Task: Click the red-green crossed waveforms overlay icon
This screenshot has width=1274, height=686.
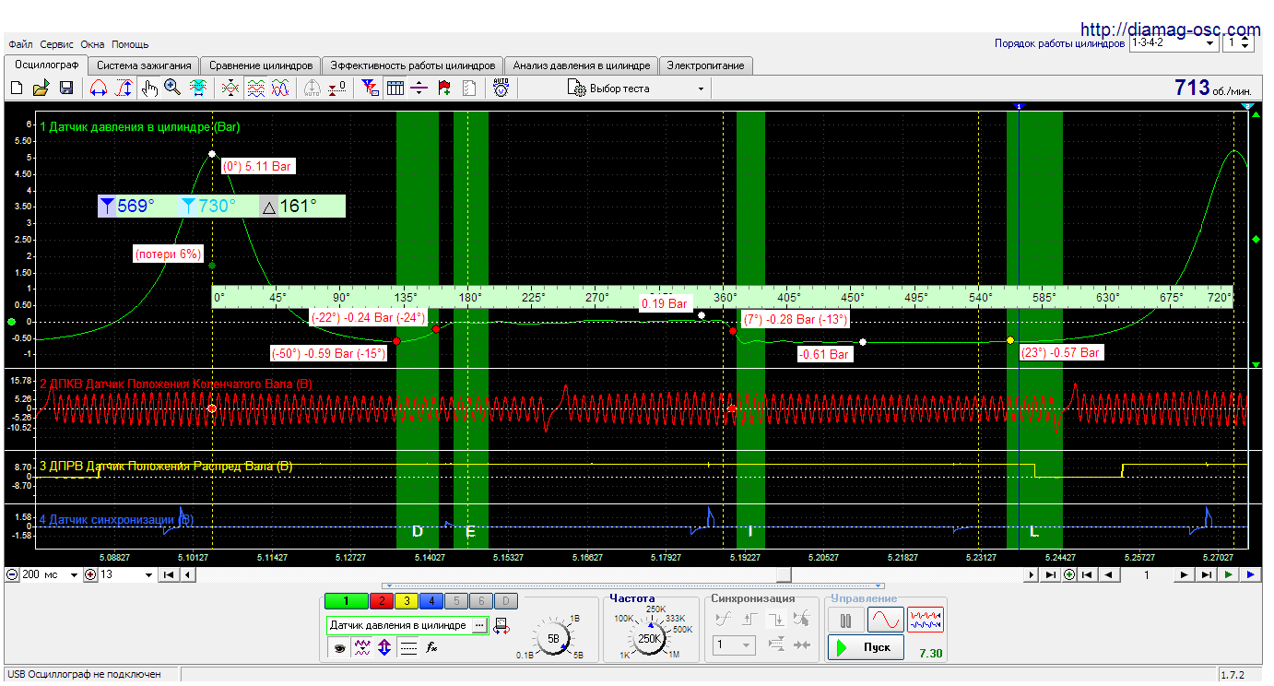Action: pos(230,89)
